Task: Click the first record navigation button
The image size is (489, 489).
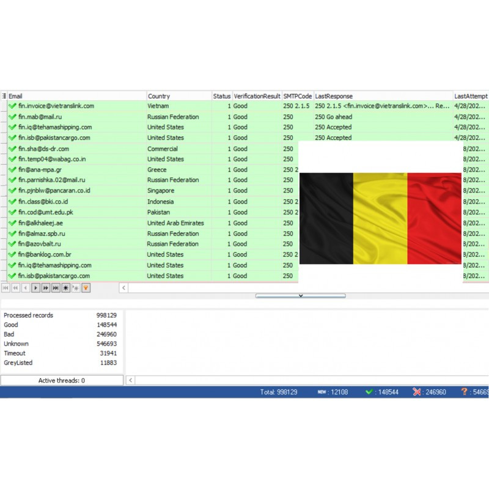Action: pos(6,287)
